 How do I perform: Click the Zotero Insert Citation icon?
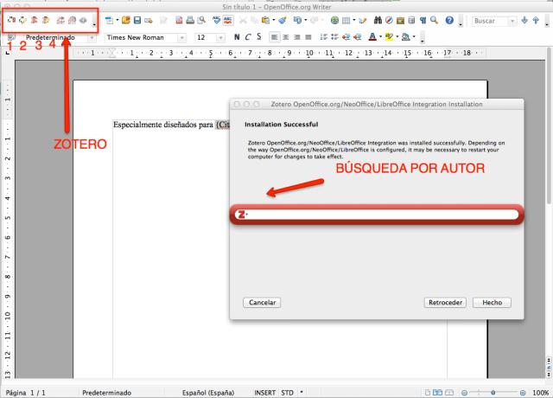[10, 19]
